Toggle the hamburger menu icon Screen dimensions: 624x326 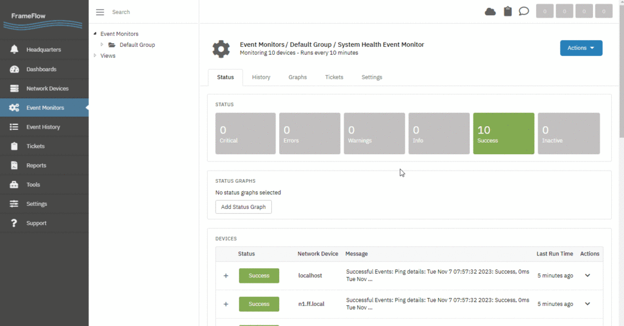tap(100, 12)
